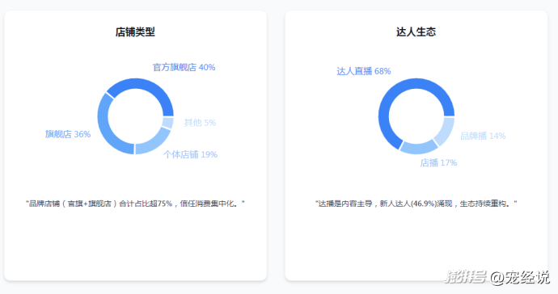558x294 pixels.
Task: Select the 个体店铺 19% label
Action: point(190,154)
